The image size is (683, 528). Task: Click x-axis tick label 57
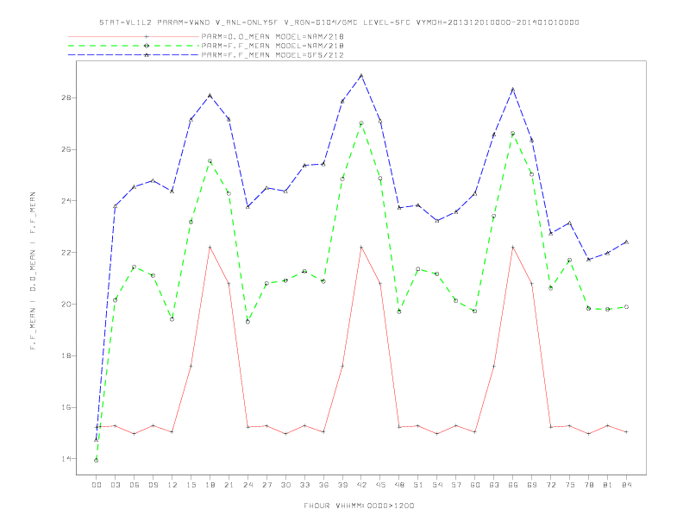(x=456, y=485)
